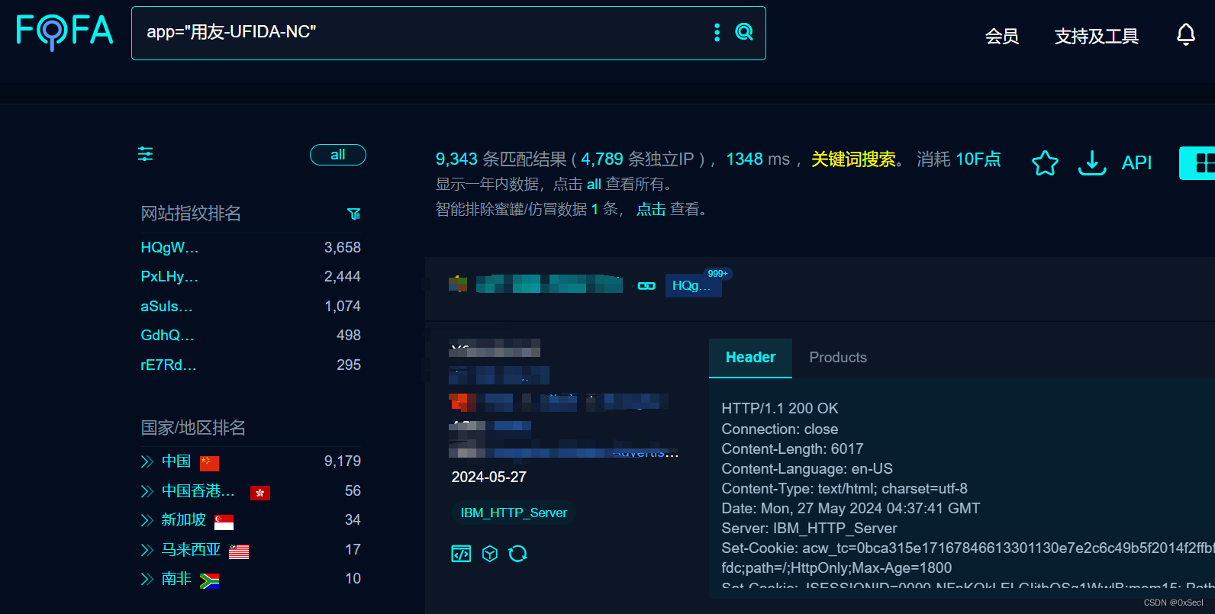Refresh the result with the circular arrows icon
Image resolution: width=1215 pixels, height=614 pixels.
(517, 554)
